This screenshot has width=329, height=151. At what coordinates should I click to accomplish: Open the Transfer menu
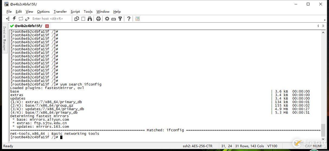point(60,12)
